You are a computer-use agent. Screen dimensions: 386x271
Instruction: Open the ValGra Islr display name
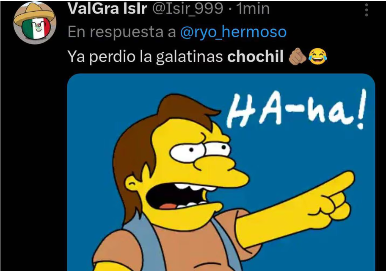(108, 9)
